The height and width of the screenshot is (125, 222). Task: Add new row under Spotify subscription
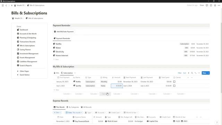coord(56,90)
